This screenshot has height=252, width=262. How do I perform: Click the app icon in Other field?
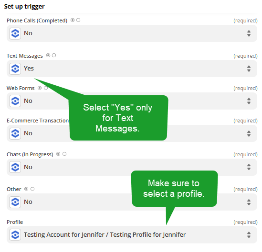(15, 202)
